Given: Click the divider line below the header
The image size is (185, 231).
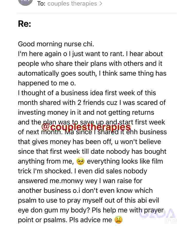Looking at the screenshot, I should coord(97,14).
